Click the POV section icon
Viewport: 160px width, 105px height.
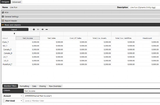(x=3, y=13)
